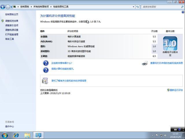Click the software box icon for online details
This screenshot has width=185, height=139.
click(x=45, y=81)
